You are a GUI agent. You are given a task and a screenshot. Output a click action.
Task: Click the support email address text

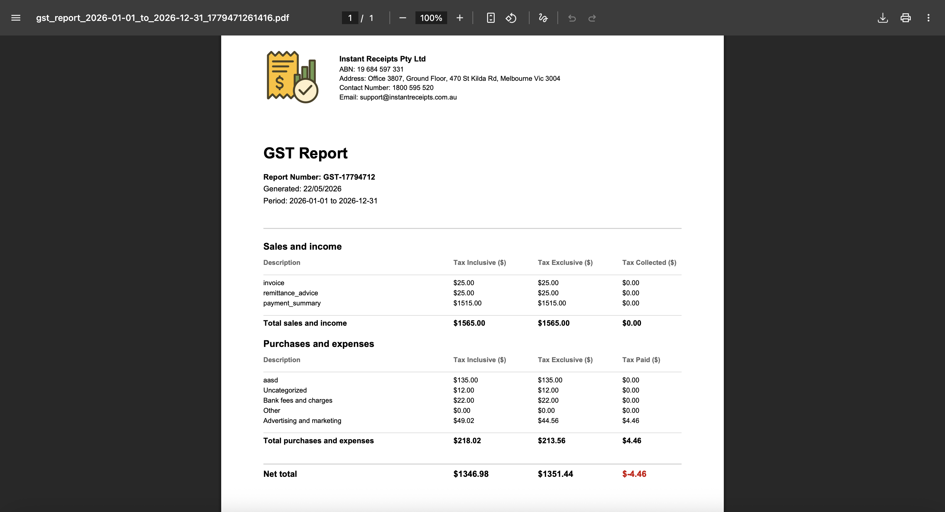(x=408, y=97)
